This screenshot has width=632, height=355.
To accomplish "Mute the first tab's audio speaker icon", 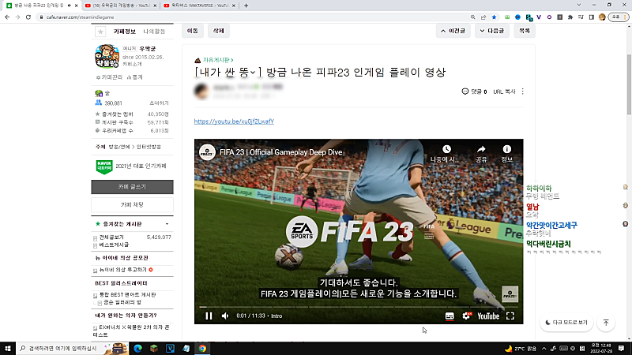I will coord(70,6).
